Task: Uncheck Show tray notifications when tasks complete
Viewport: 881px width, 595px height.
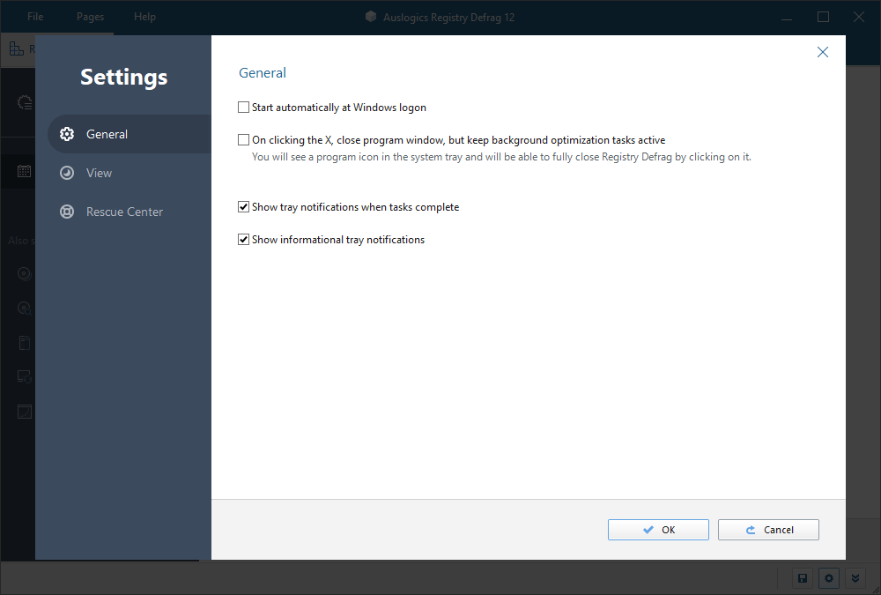Action: click(243, 206)
